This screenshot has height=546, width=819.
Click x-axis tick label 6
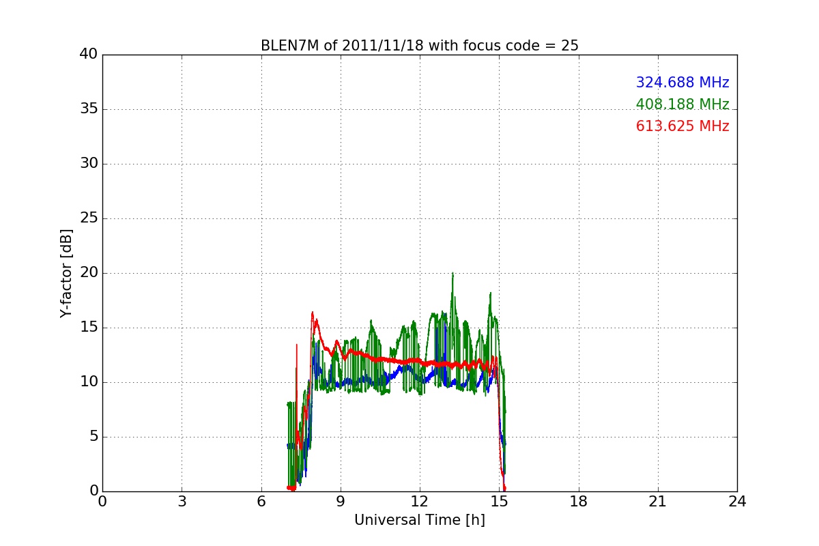261,502
